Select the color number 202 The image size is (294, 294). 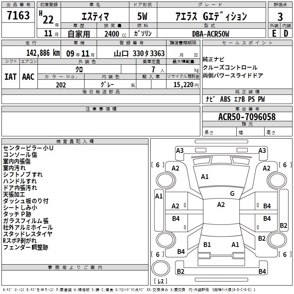click(61, 85)
